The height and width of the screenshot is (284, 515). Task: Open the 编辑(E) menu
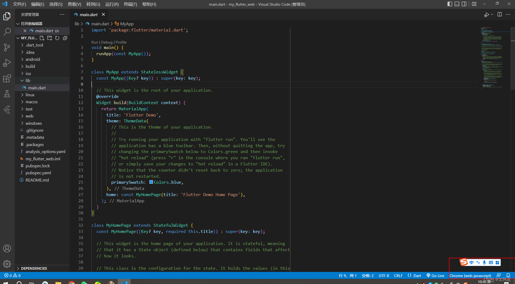click(x=38, y=4)
